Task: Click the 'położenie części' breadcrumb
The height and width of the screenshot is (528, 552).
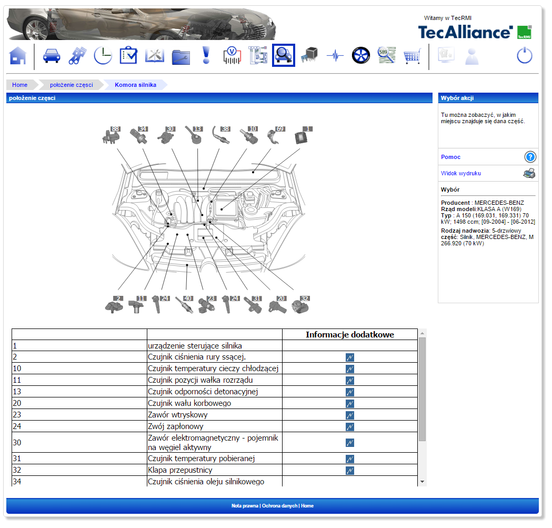Action: click(71, 85)
